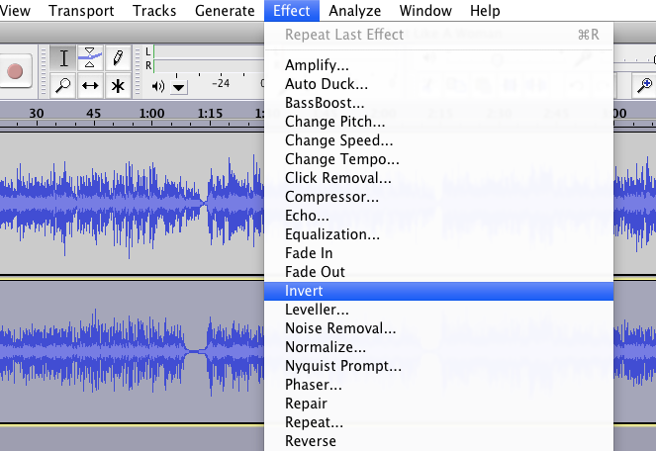Click the left channel playback level meter
Image resolution: width=656 pixels, height=451 pixels.
[209, 51]
